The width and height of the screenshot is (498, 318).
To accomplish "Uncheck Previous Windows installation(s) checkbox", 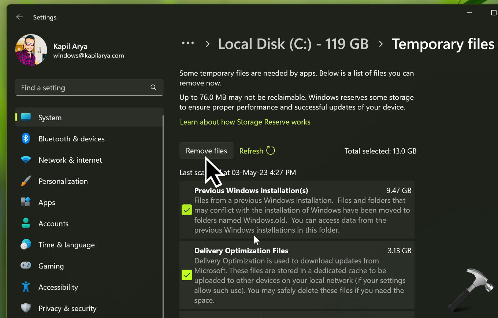I will pos(187,210).
